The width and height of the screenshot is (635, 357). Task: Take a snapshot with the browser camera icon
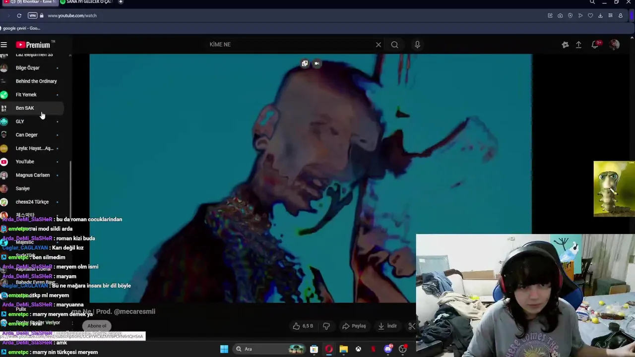(x=560, y=15)
